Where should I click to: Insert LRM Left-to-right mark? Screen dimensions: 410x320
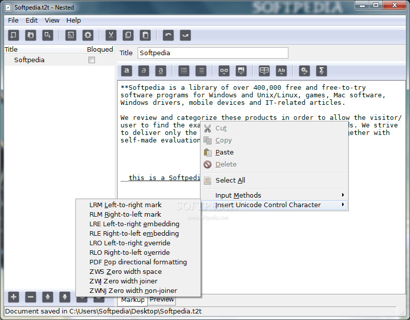click(x=138, y=205)
